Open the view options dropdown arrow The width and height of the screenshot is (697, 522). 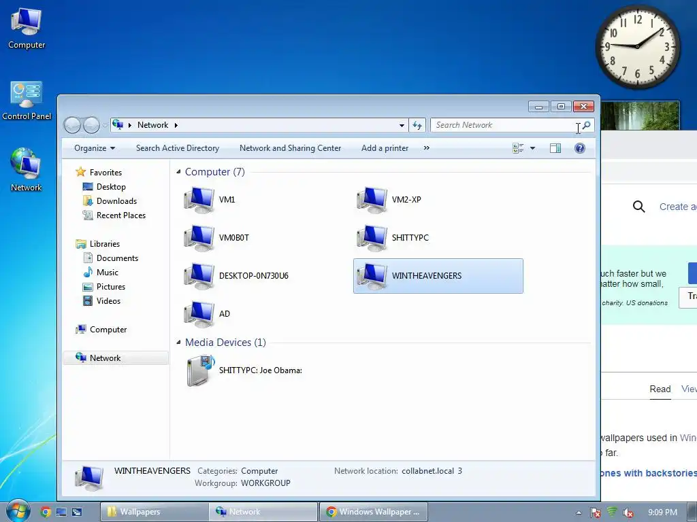[x=532, y=148]
